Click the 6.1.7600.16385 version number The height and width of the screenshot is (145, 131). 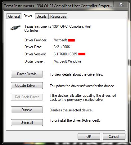[65, 54]
